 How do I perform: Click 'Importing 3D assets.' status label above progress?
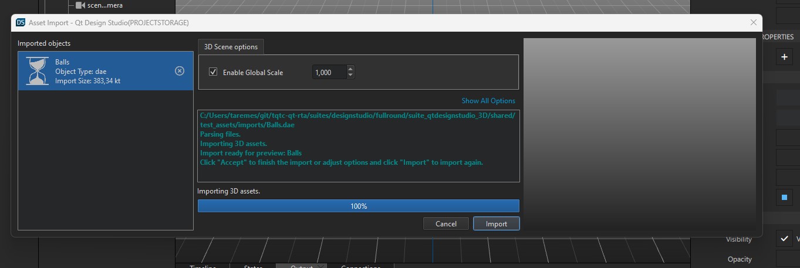coord(228,191)
